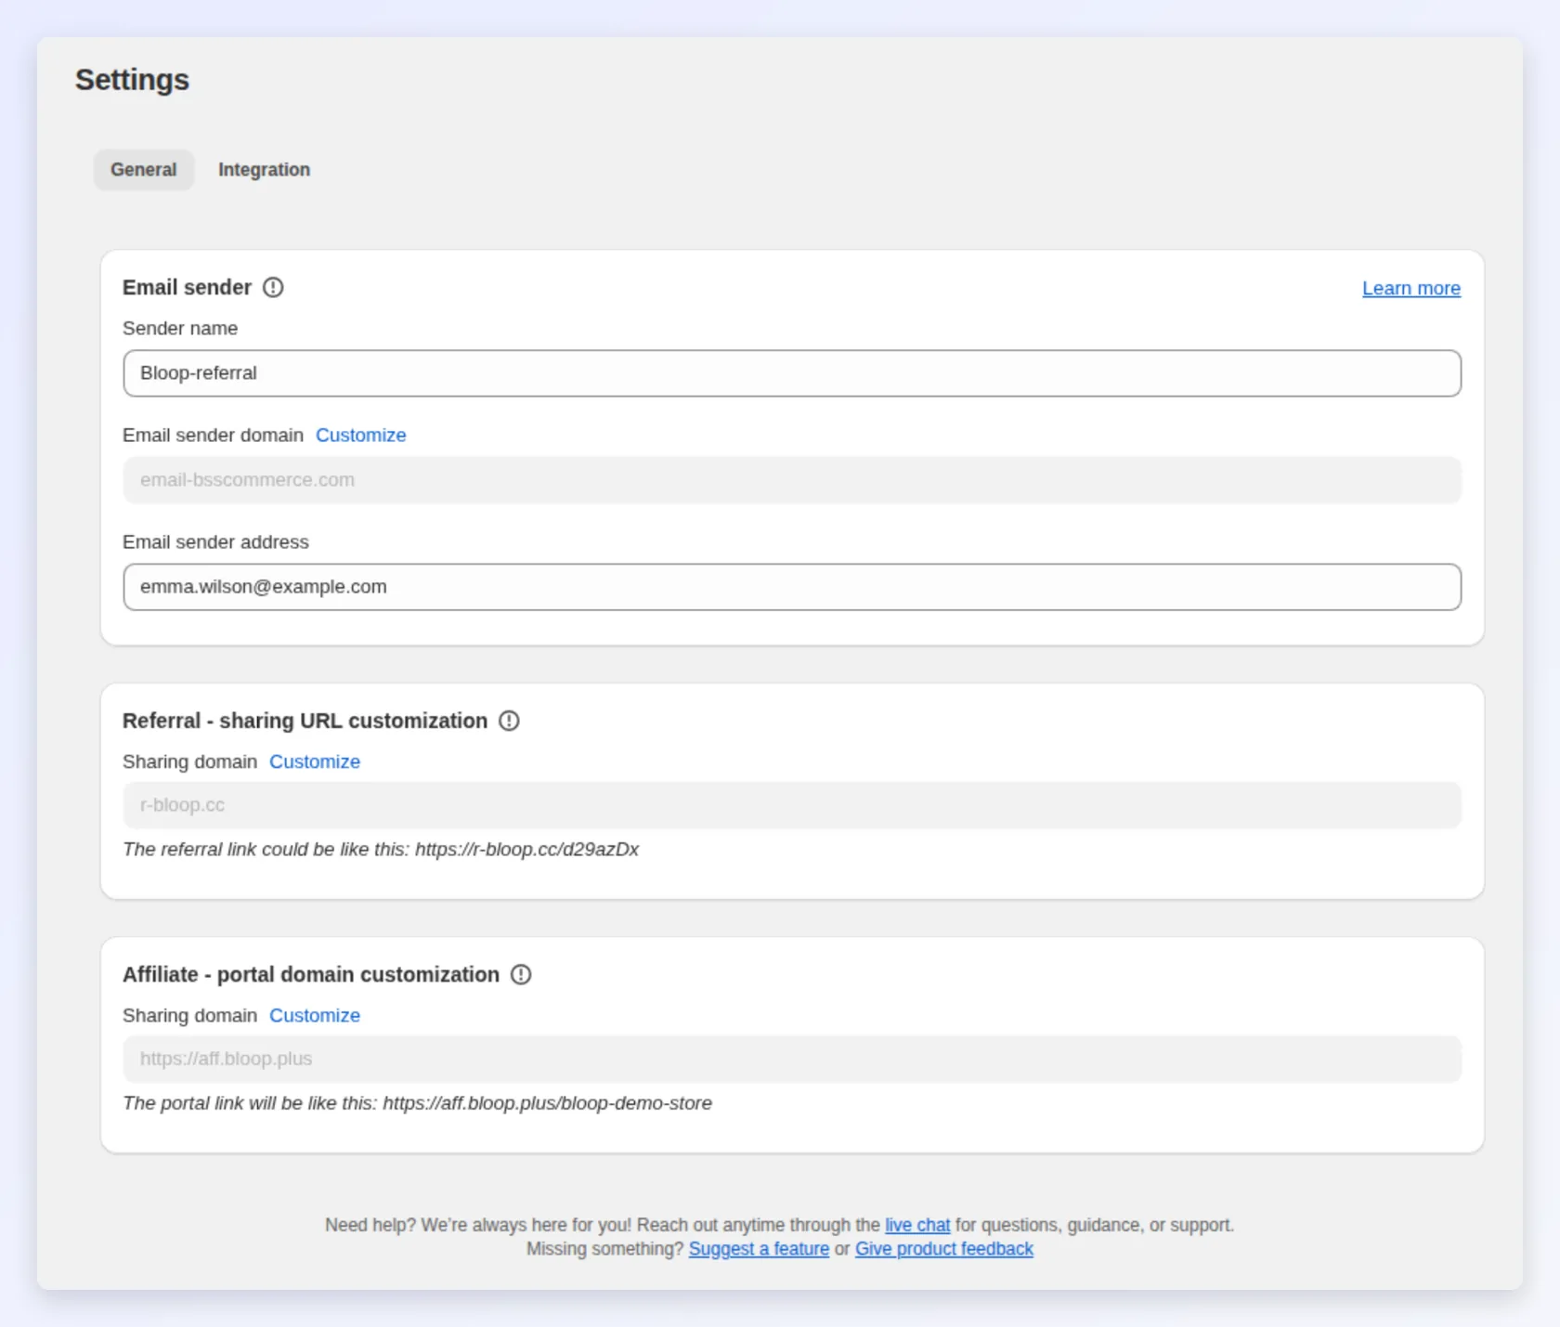Click the disabled https://aff.bloop.plus domain field
Screen dimensions: 1560x1327
click(792, 1059)
